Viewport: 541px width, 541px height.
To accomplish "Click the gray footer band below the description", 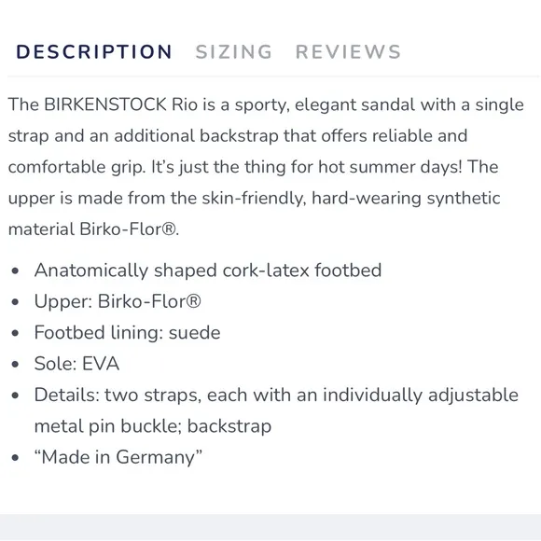I will (x=270, y=527).
